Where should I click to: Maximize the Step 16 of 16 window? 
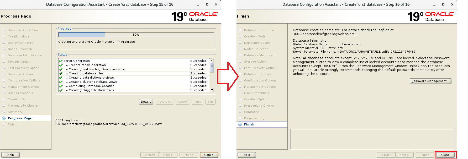tap(443, 4)
